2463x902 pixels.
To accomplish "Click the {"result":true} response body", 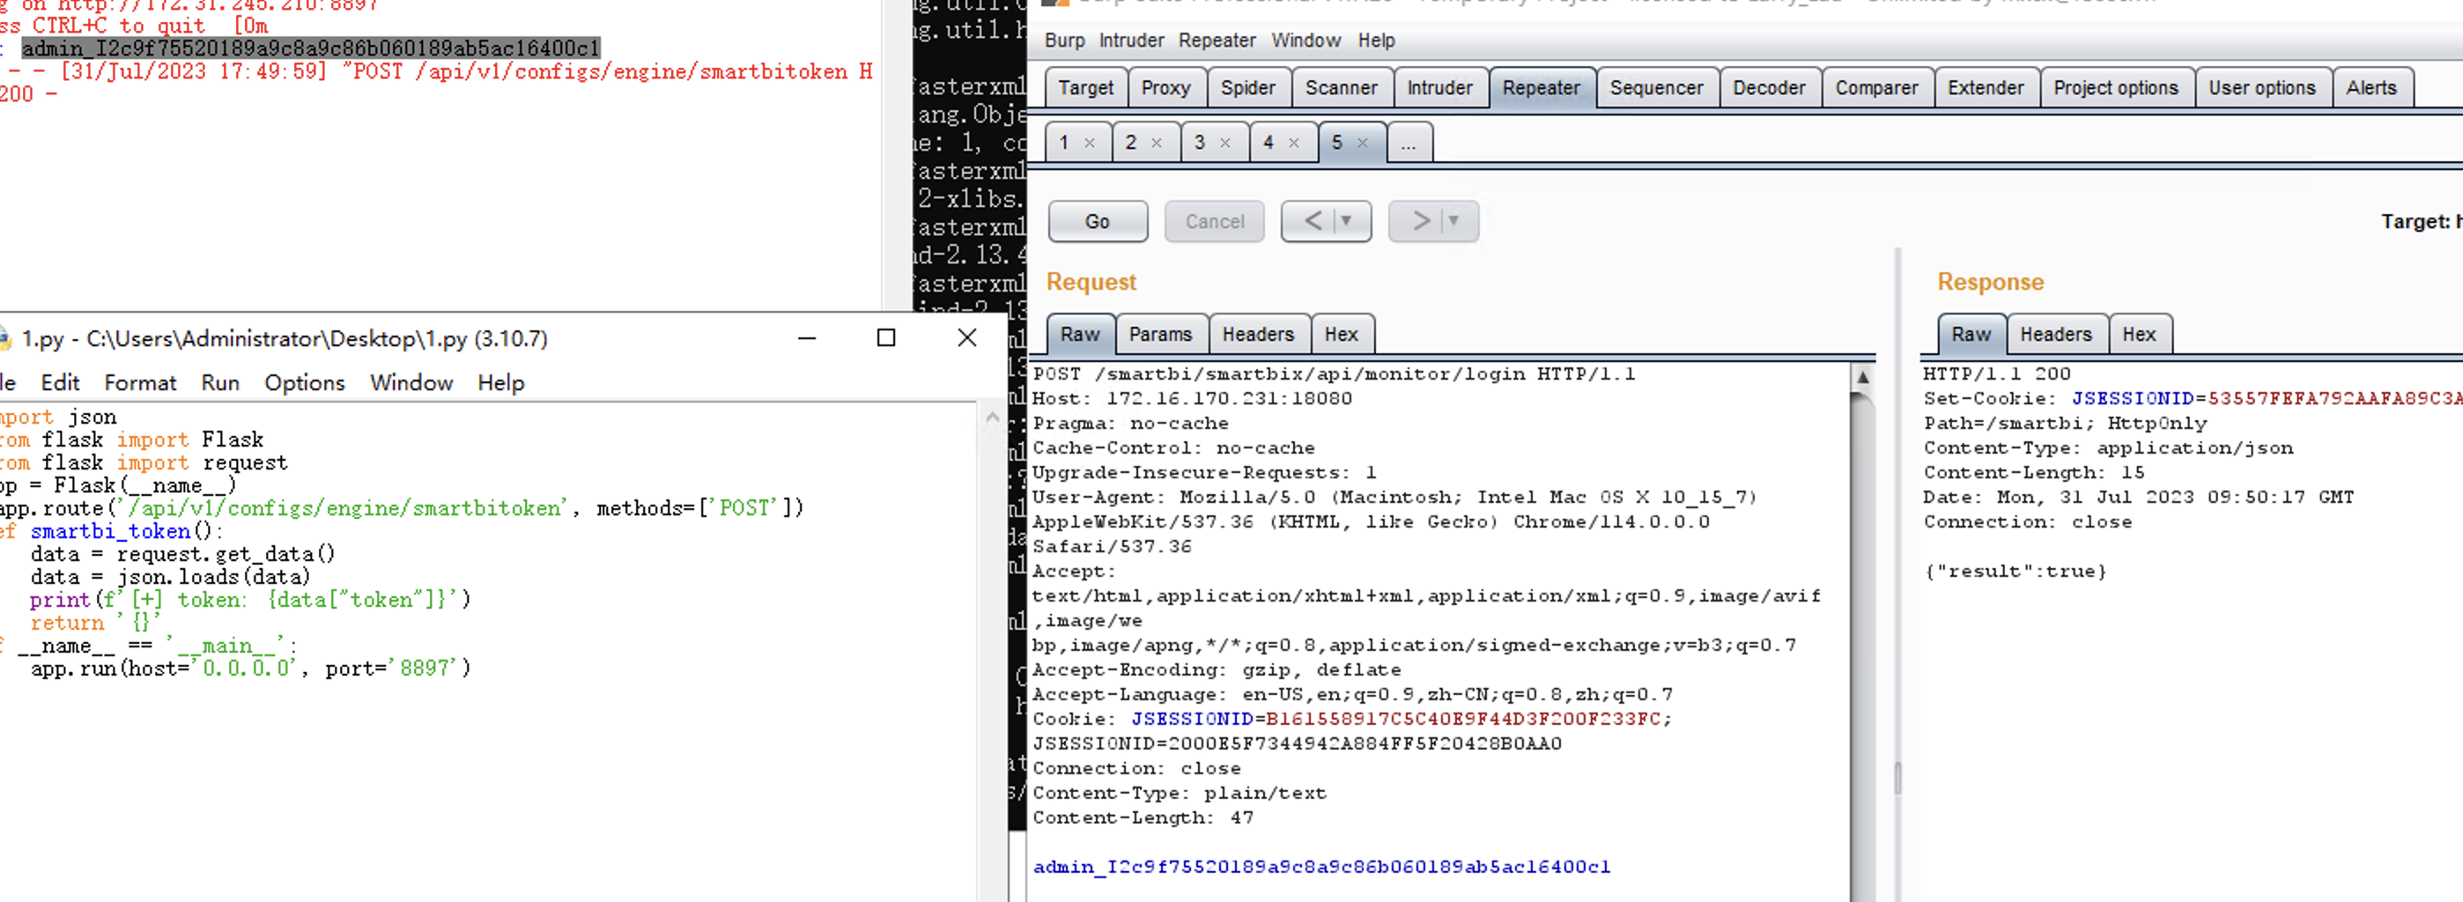I will pyautogui.click(x=2016, y=571).
